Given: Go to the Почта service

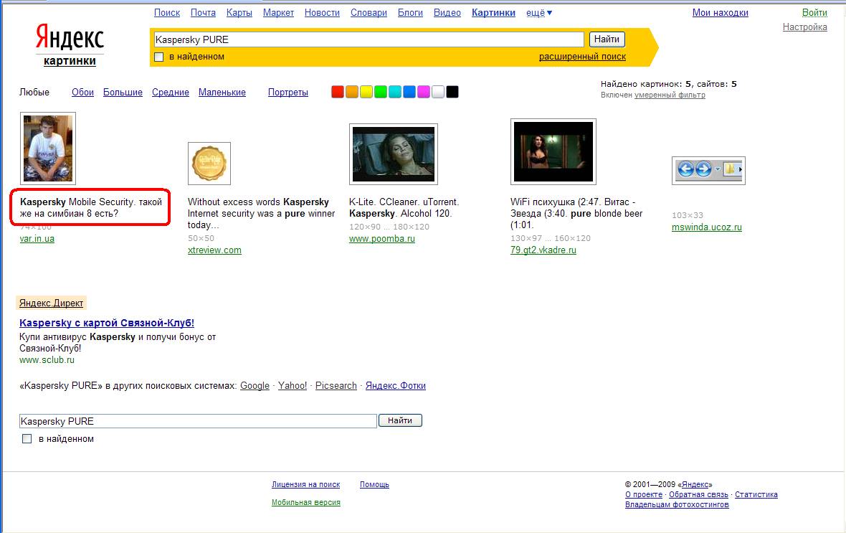Looking at the screenshot, I should click(203, 12).
